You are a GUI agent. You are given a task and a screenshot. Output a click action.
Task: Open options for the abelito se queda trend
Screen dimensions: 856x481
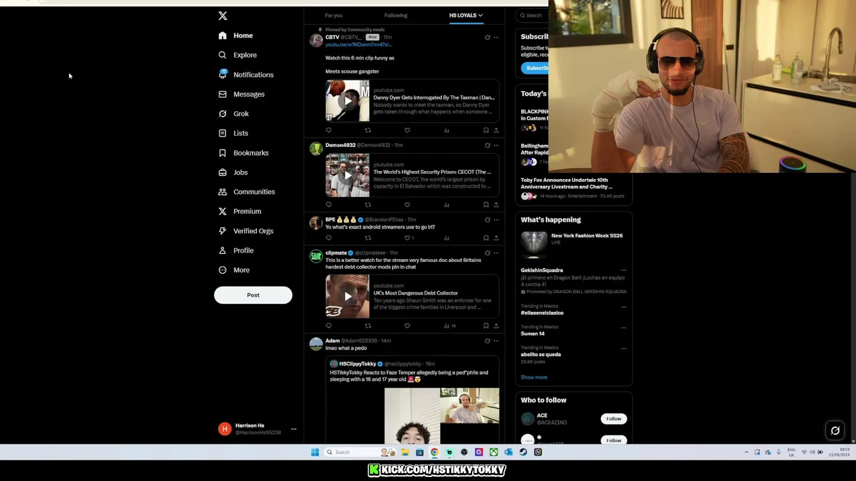[623, 349]
